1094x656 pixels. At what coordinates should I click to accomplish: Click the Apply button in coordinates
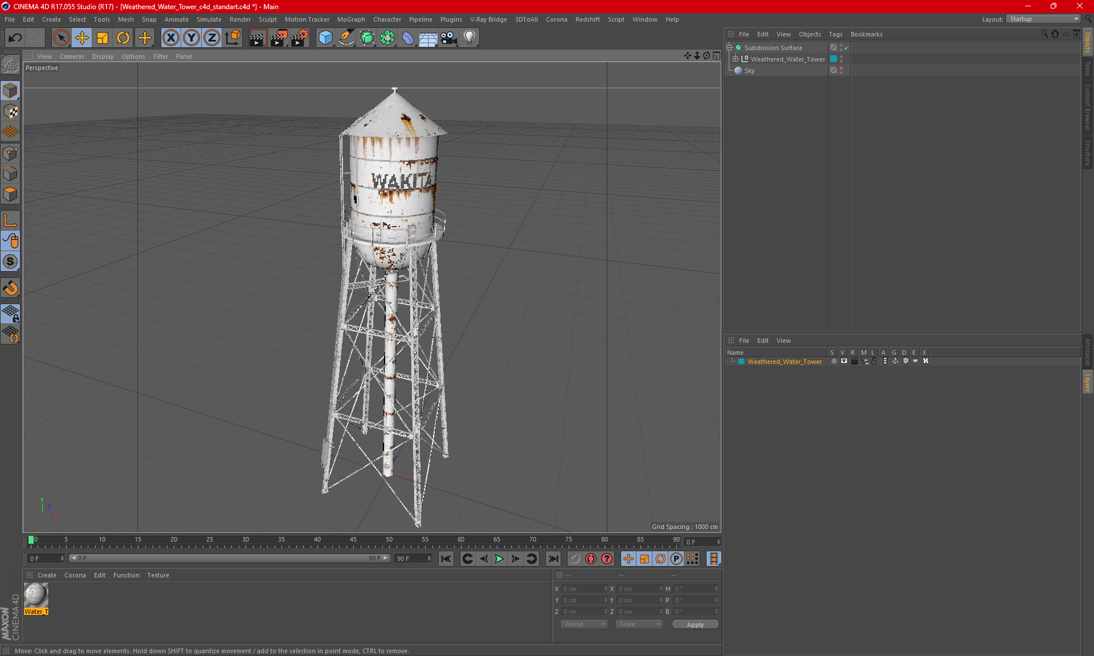point(695,625)
